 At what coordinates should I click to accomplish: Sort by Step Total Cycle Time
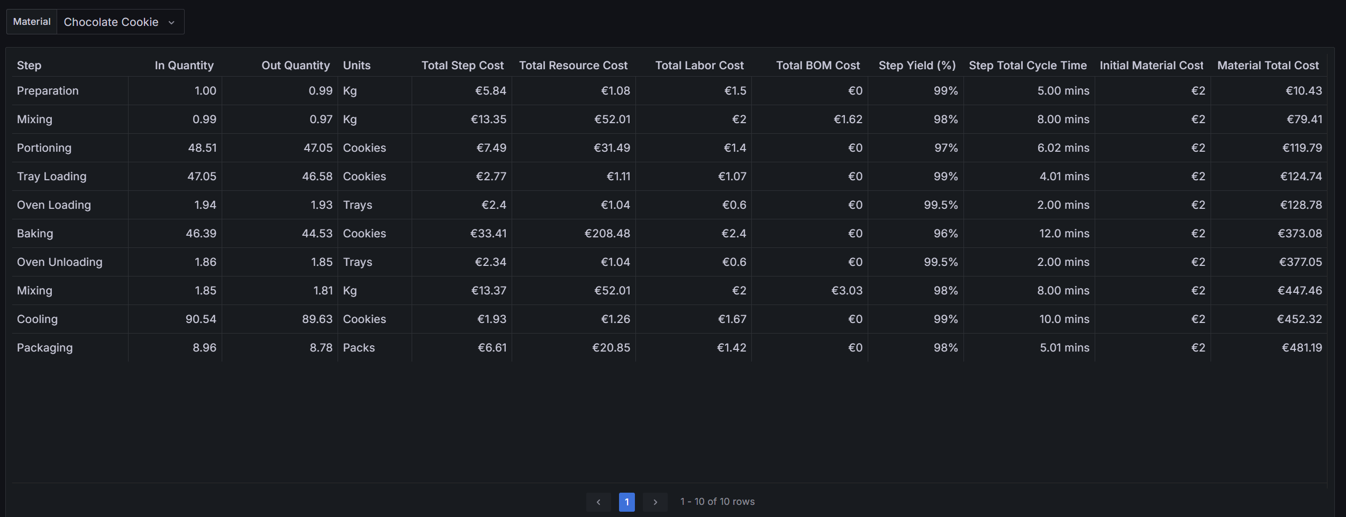(x=1027, y=66)
